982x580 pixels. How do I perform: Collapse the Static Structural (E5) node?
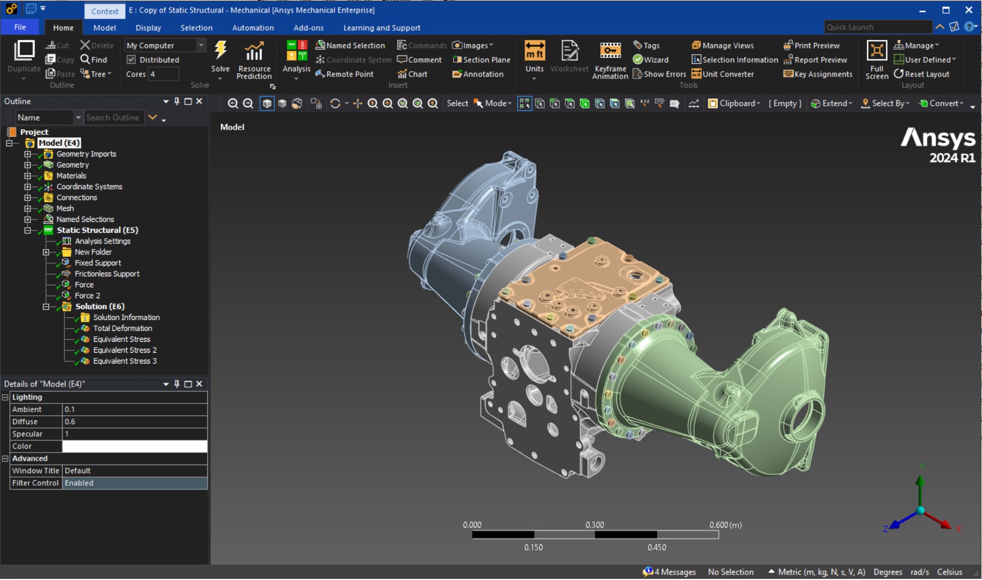[27, 230]
